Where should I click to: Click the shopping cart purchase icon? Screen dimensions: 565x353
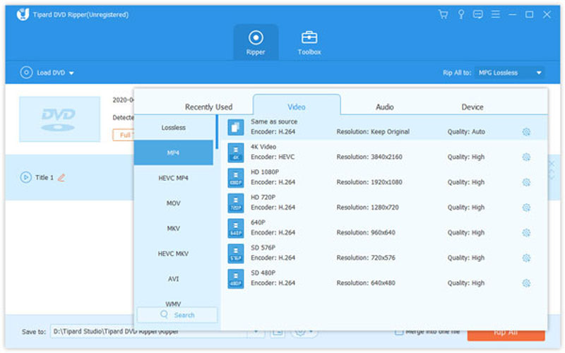443,14
